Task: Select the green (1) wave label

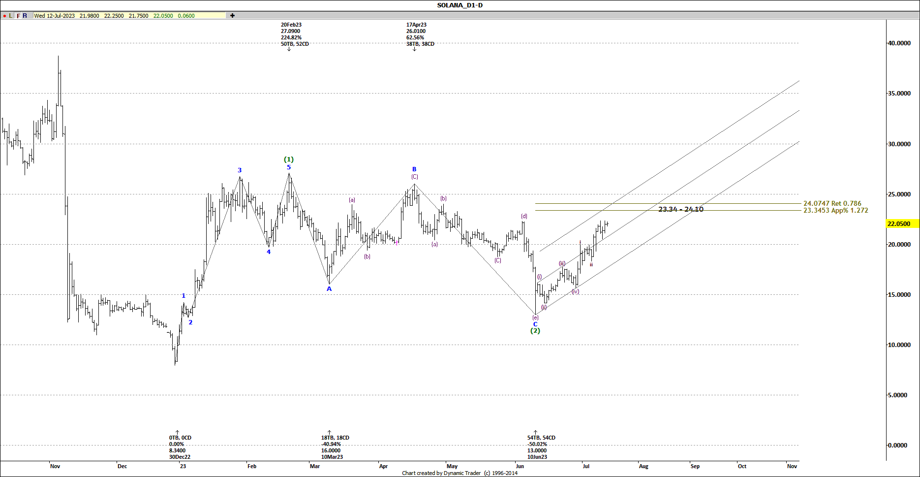Action: pos(289,159)
